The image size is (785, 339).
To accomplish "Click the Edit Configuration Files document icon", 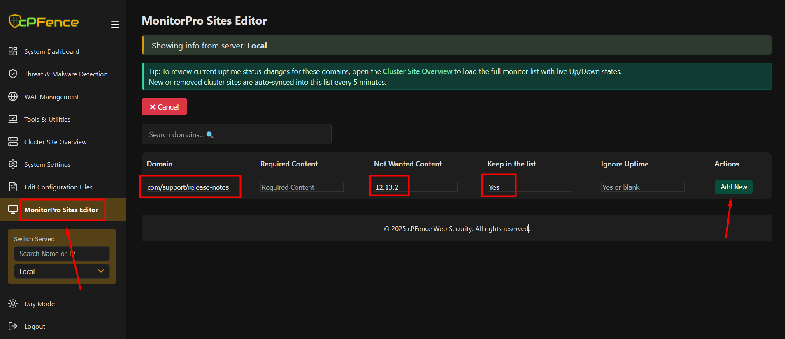I will coord(13,187).
